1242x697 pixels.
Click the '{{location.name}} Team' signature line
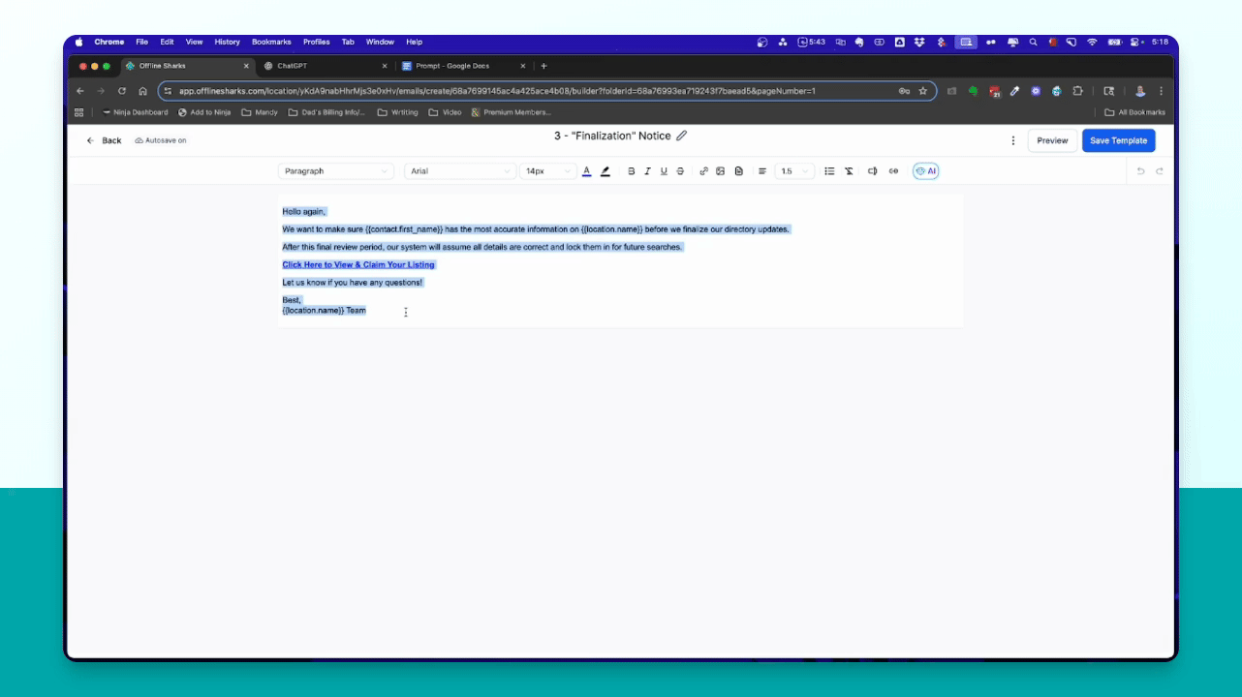(324, 311)
